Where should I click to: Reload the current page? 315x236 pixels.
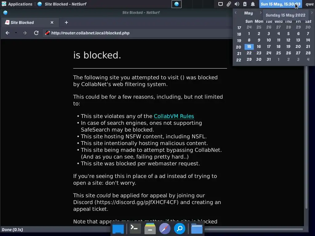tap(36, 33)
